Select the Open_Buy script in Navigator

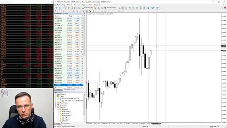pos(65,118)
